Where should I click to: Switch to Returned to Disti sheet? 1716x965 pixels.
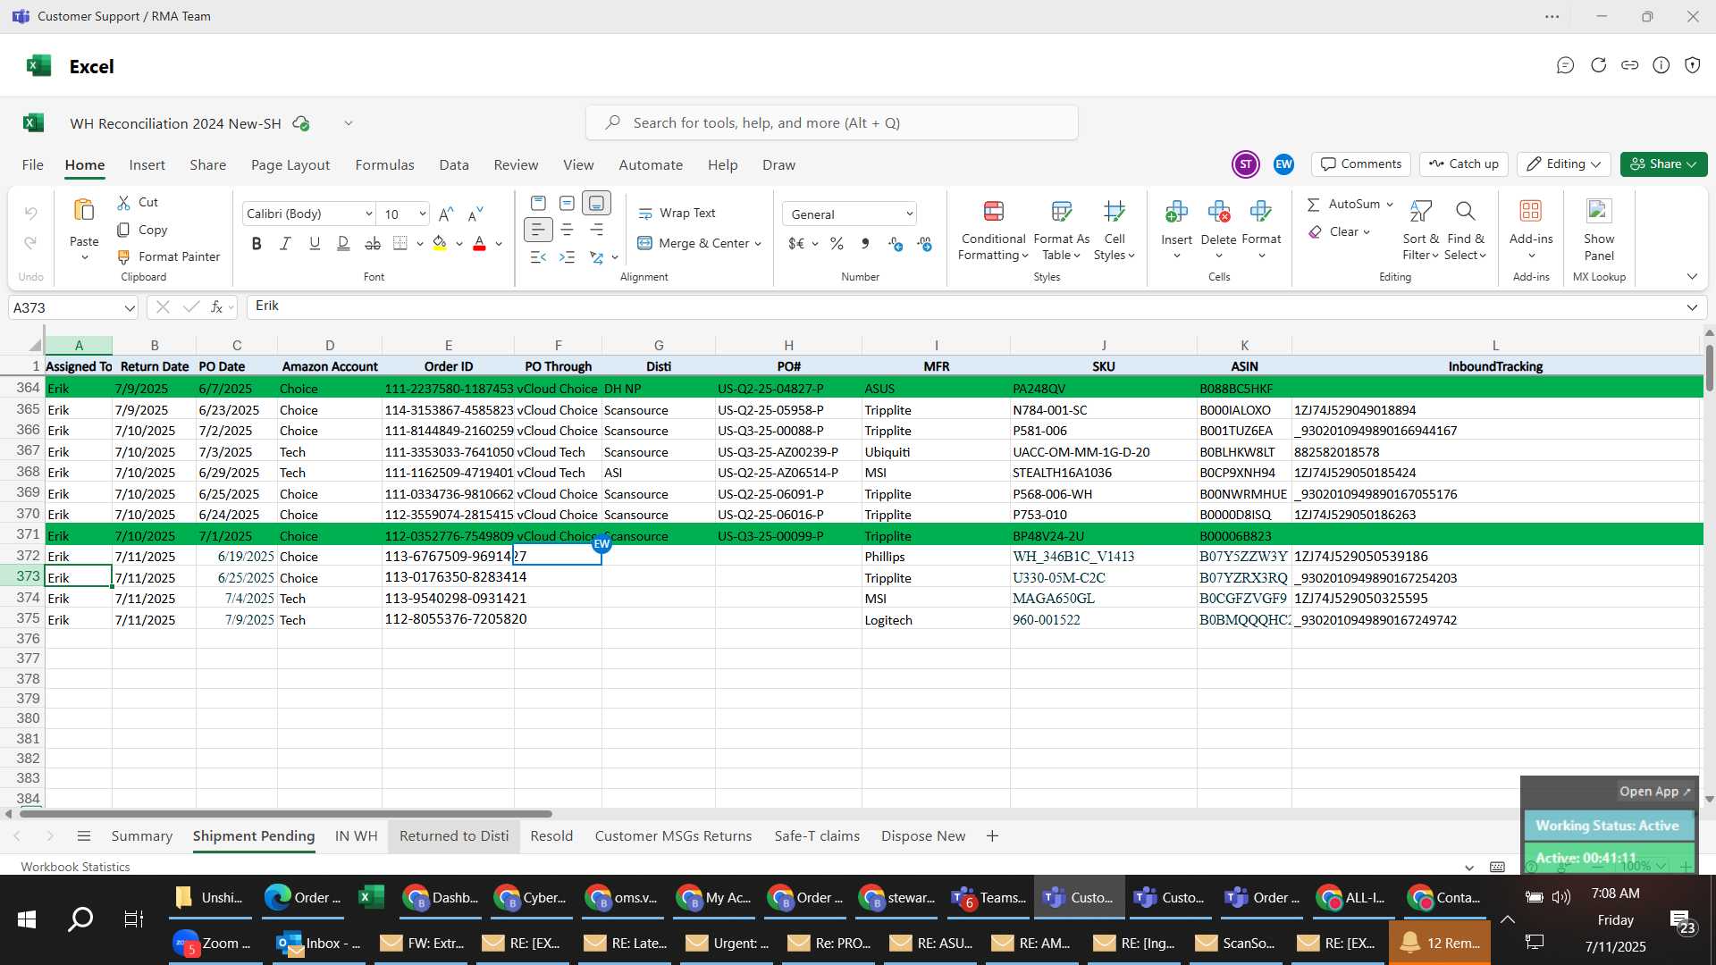click(454, 836)
